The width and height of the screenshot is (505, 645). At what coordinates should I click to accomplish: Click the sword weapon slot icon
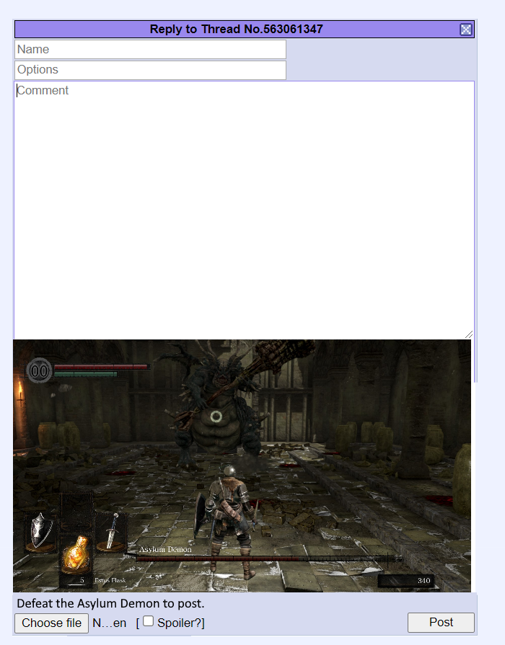[112, 531]
